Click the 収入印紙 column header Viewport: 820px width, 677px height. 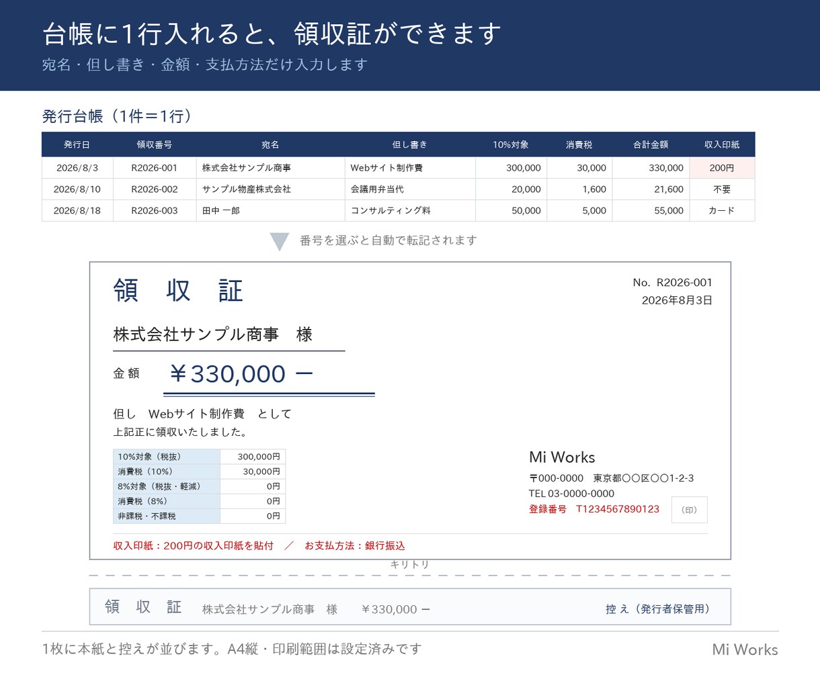click(x=722, y=144)
